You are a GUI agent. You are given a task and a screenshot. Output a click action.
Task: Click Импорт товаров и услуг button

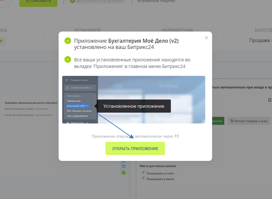pos(249,121)
